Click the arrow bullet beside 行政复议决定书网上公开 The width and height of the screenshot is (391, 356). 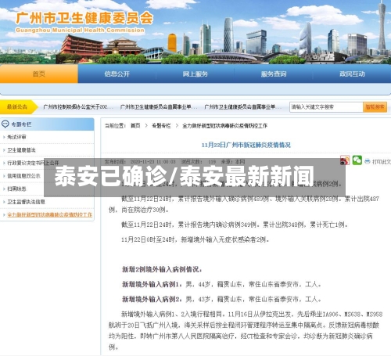[x=4, y=163]
